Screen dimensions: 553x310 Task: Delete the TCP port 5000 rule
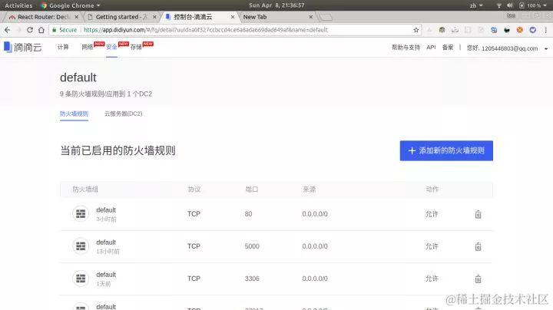(478, 246)
